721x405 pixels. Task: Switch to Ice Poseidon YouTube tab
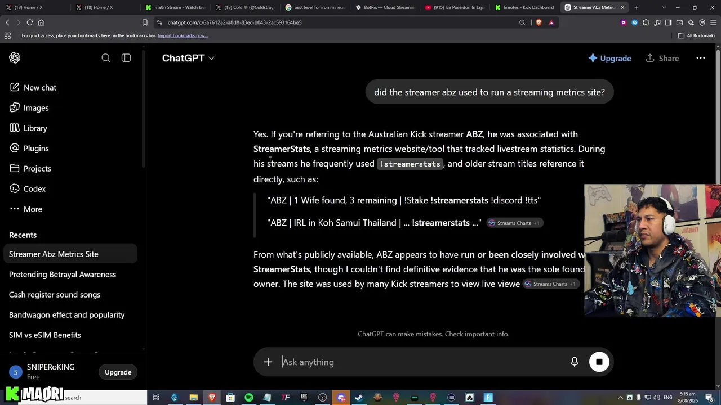point(455,7)
